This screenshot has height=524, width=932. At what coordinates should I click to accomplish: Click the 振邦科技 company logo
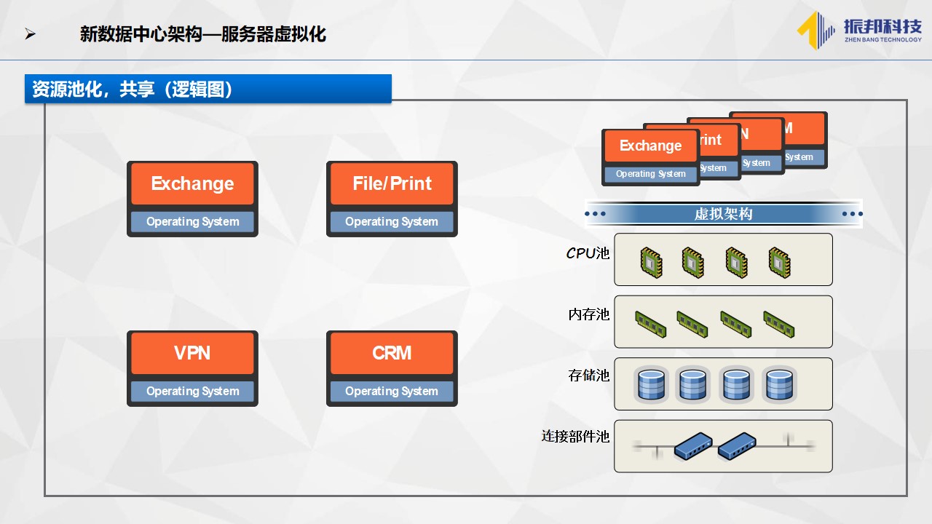[x=859, y=31]
